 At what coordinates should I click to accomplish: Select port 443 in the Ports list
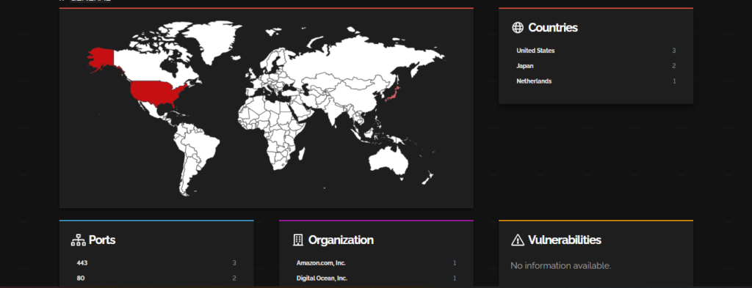[82, 263]
